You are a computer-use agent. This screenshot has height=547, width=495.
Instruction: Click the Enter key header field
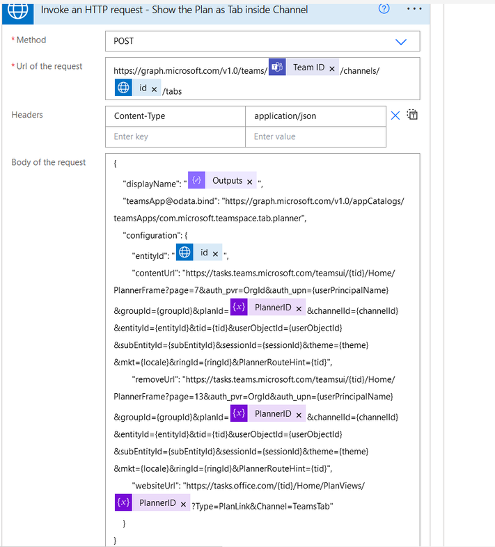[x=175, y=136]
